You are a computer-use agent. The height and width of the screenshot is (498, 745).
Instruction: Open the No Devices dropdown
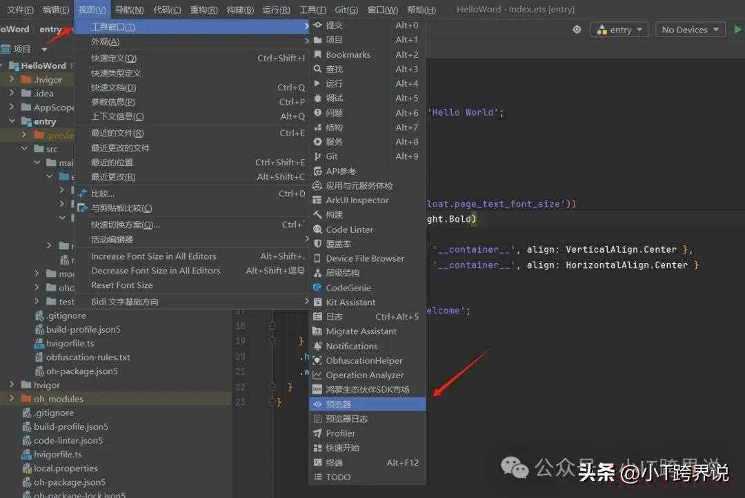(x=691, y=30)
